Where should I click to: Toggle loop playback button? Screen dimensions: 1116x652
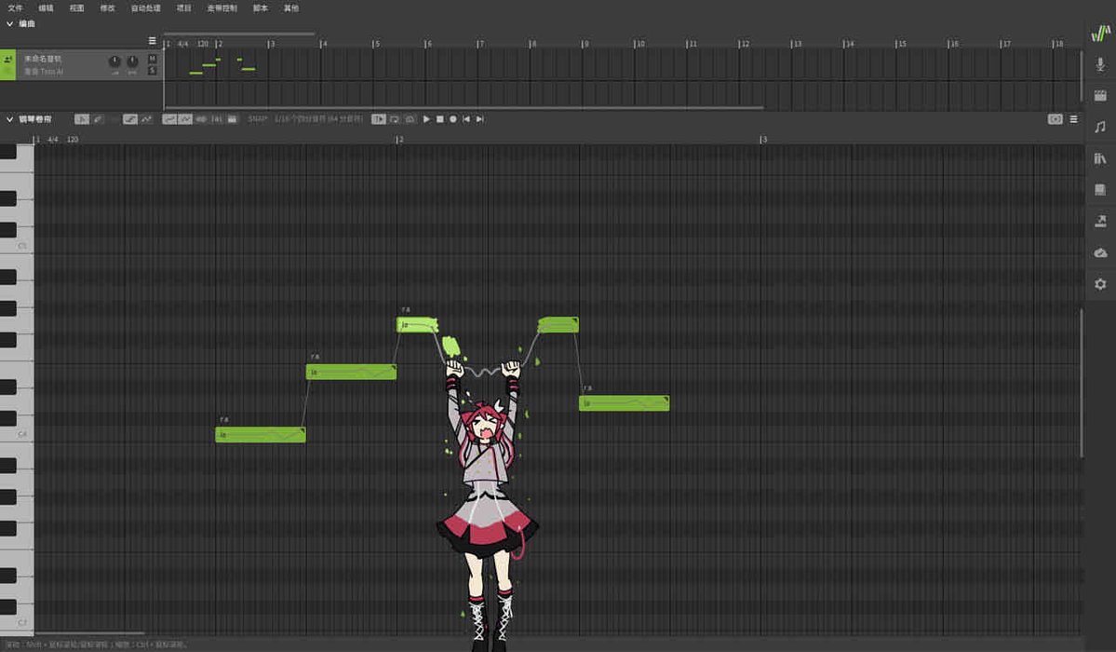[x=395, y=119]
